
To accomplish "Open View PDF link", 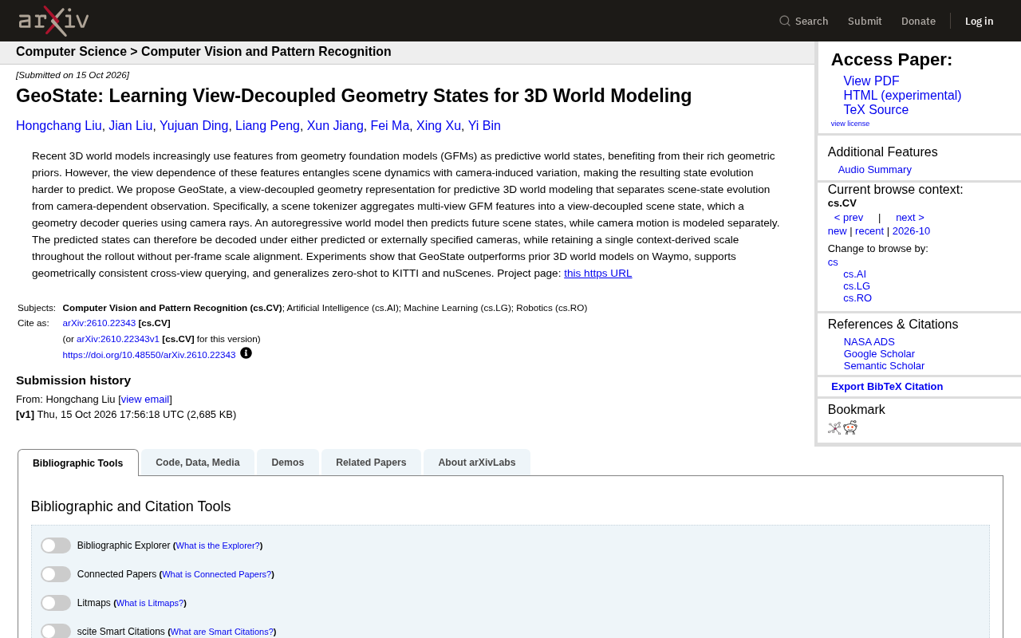I will [x=871, y=81].
